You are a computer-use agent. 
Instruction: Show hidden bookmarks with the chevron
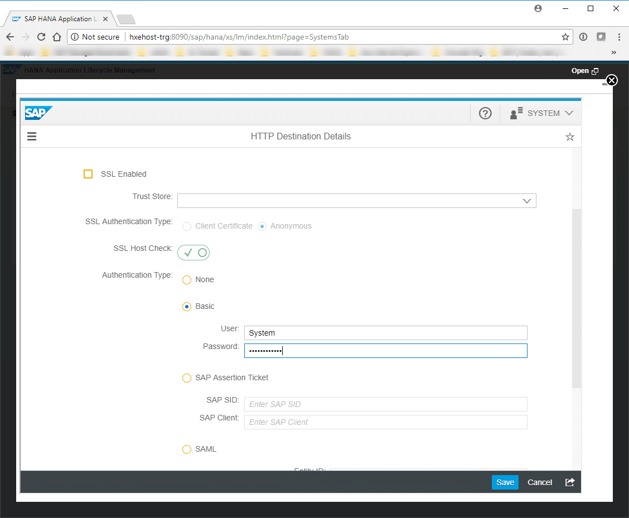point(614,52)
